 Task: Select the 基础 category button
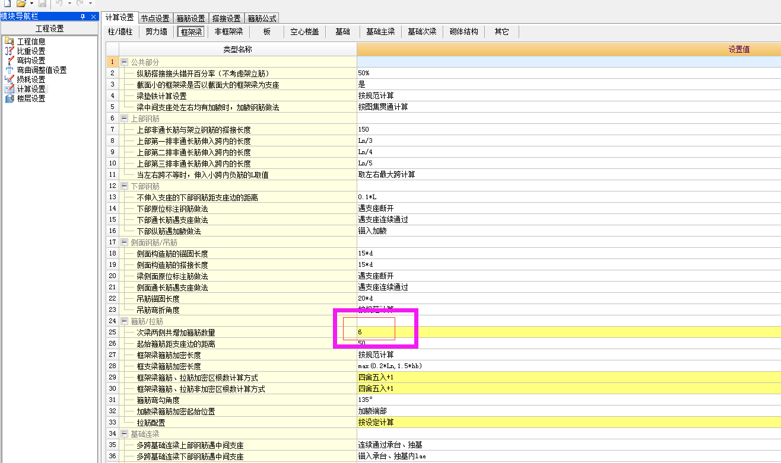(x=342, y=31)
